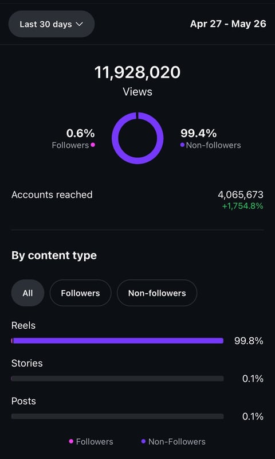Open the Last 30 days dropdown

[52, 24]
